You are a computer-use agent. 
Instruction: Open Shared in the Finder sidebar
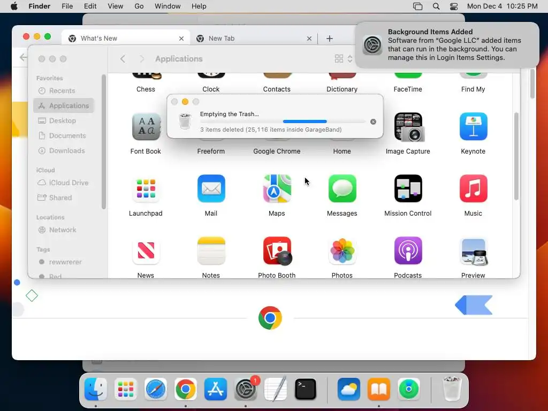point(64,198)
